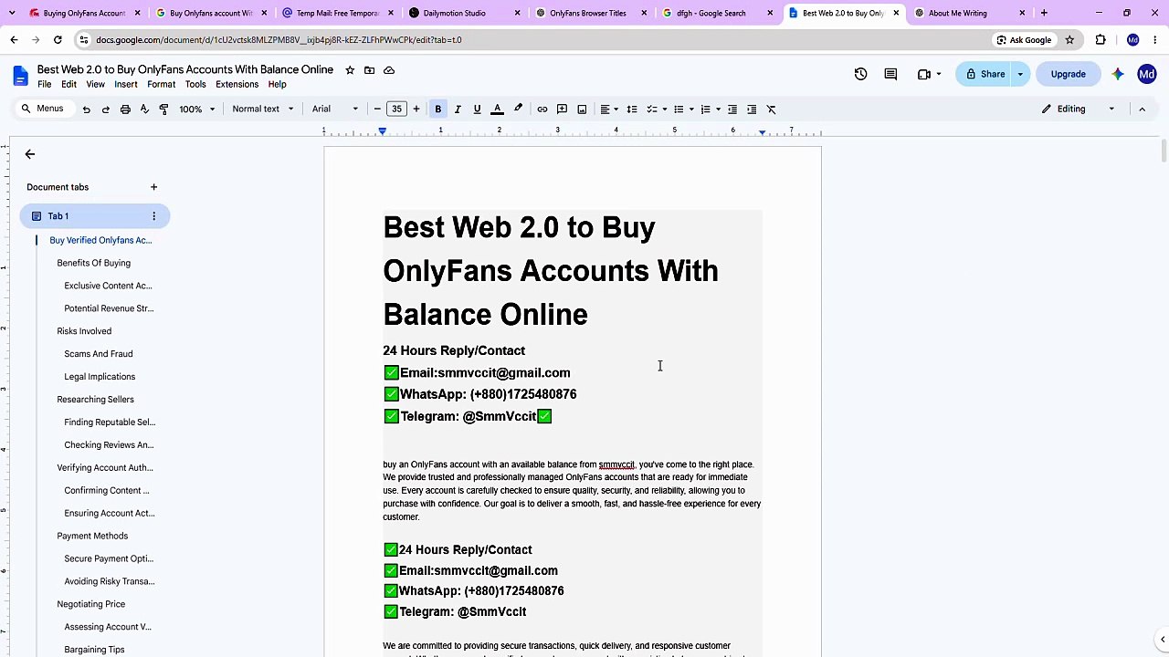The image size is (1169, 657).
Task: View document status cloud icon
Action: [389, 70]
